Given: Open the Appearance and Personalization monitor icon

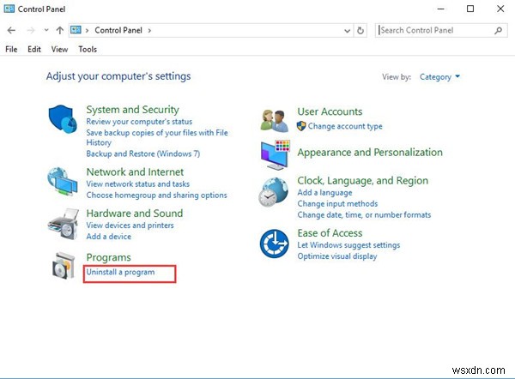Looking at the screenshot, I should tap(275, 155).
